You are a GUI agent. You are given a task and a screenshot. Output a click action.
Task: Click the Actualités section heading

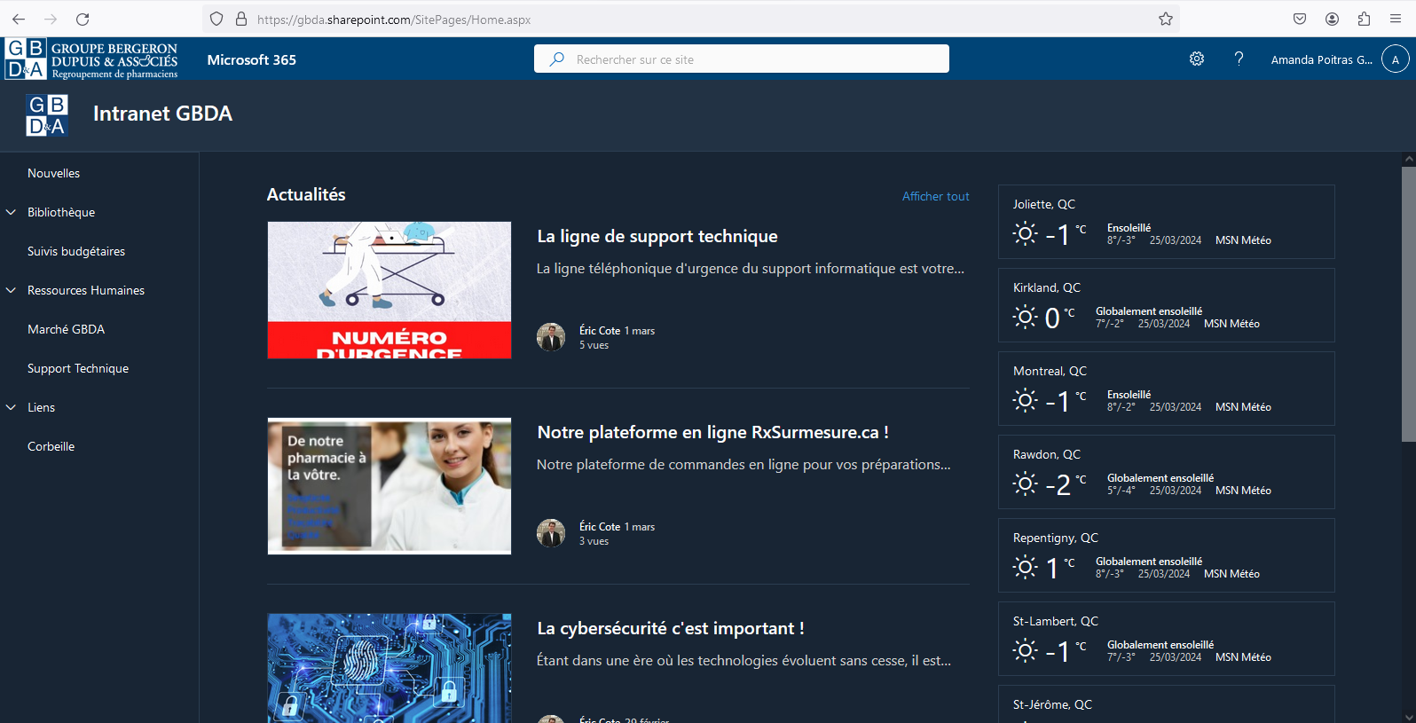pos(306,194)
